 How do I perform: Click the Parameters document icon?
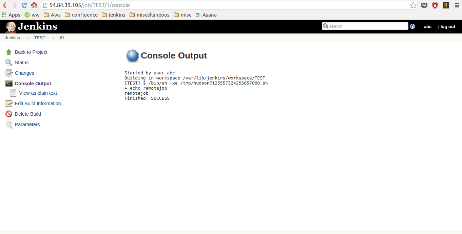click(x=9, y=124)
